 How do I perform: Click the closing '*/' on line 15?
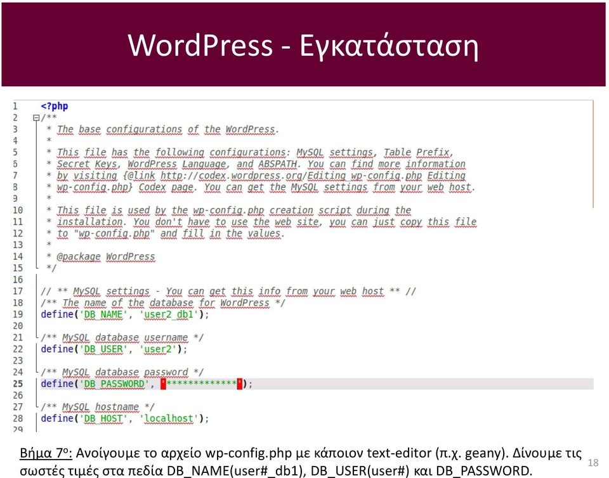click(51, 268)
